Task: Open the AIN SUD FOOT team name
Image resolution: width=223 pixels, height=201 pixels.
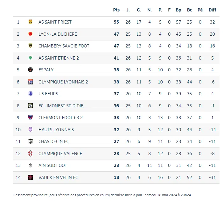Action: 53,165
